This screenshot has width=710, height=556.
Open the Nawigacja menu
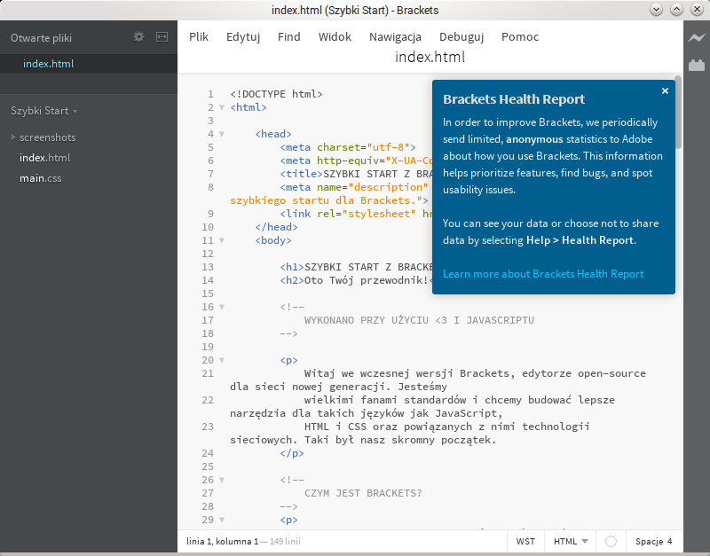(x=395, y=36)
